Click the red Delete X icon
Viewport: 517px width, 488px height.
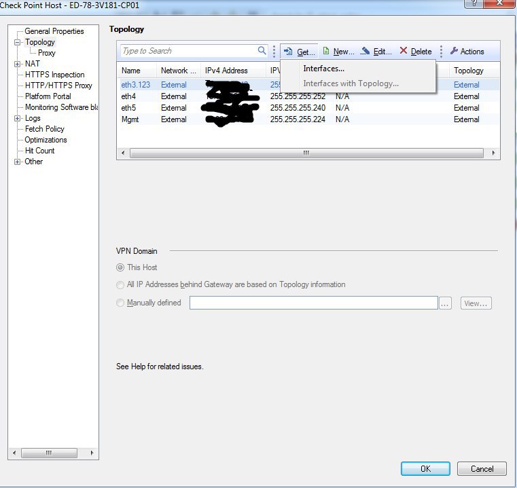point(404,50)
